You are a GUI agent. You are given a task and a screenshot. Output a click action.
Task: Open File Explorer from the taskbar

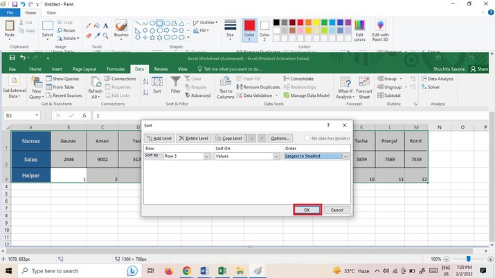coord(240,271)
